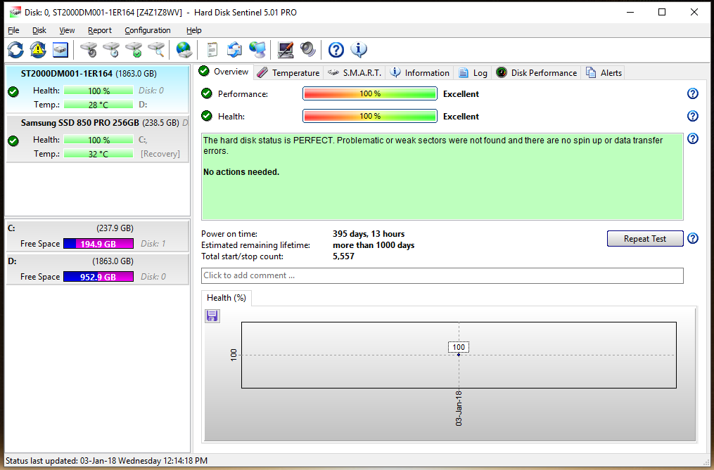Screen dimensions: 714x470
Task: Open the Report menu
Action: pos(100,30)
